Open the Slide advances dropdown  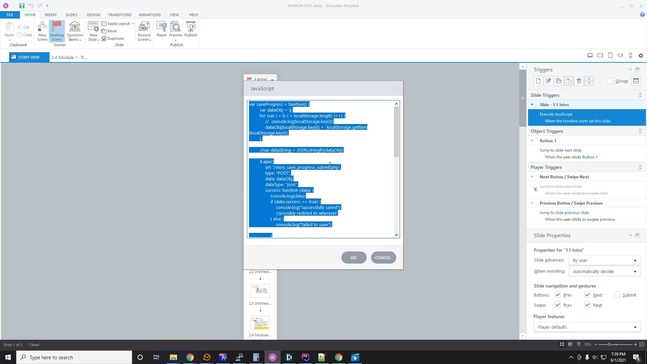click(604, 260)
